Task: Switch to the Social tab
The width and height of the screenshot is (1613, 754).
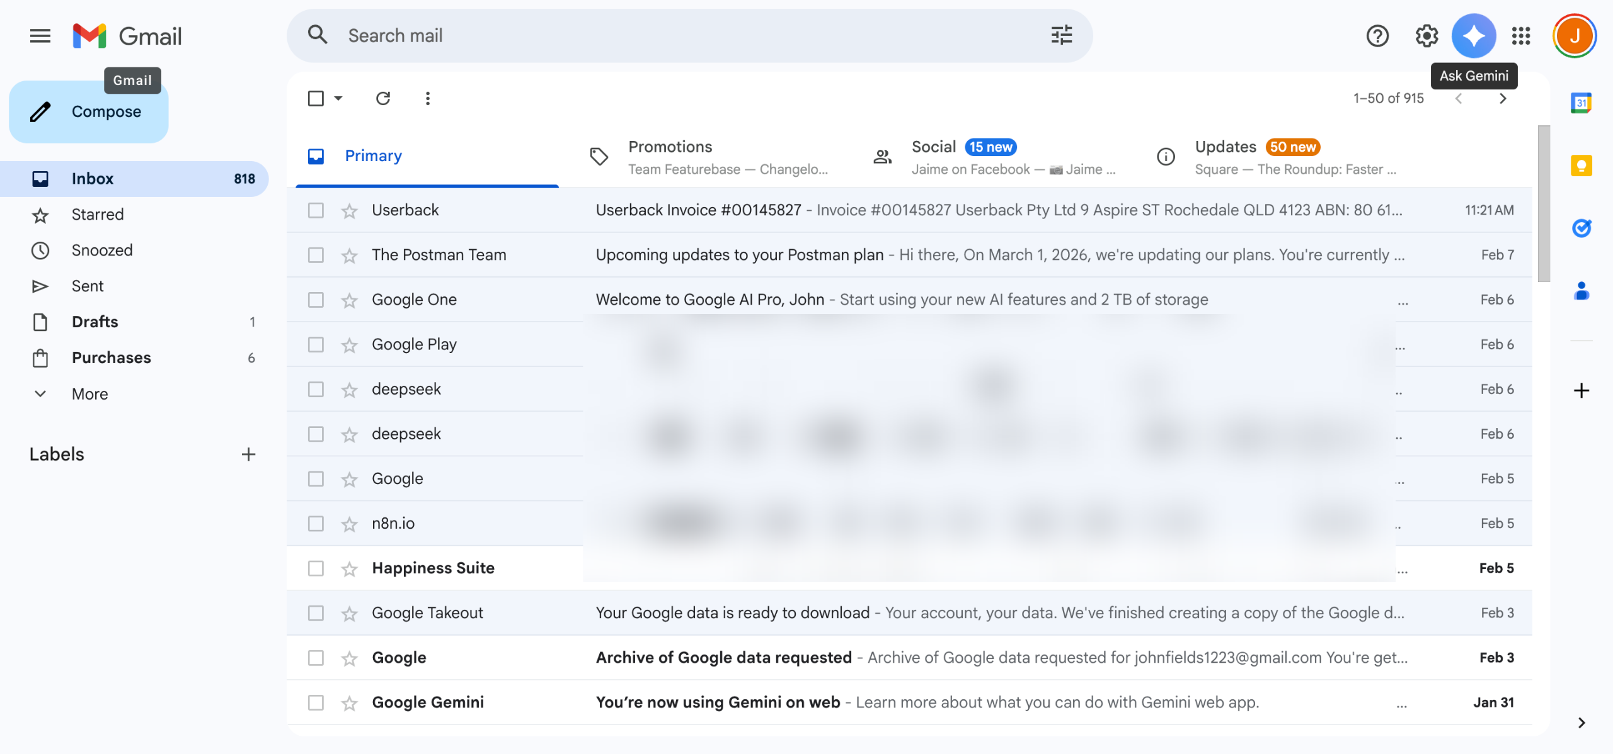Action: click(x=933, y=147)
